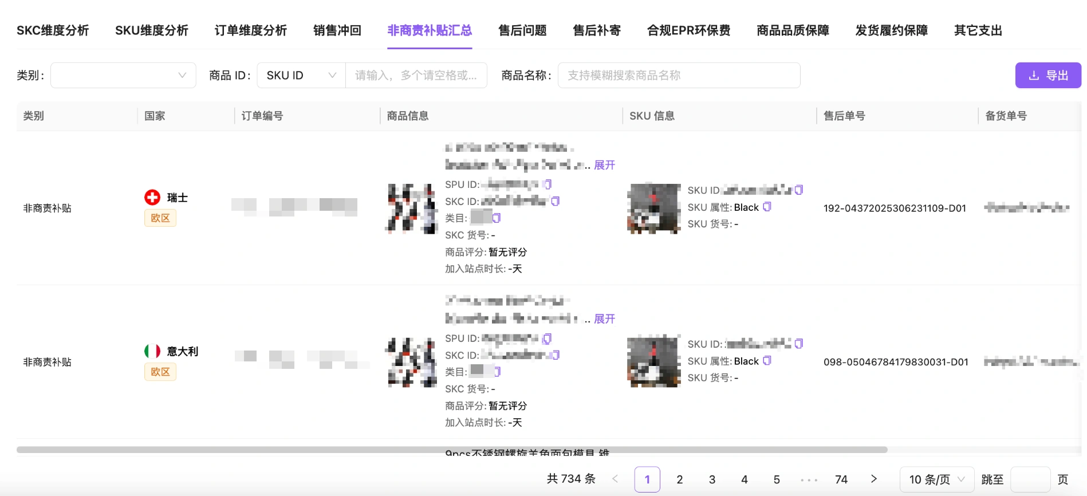Open the 商品品质保障 tab
The image size is (1087, 496).
(793, 30)
